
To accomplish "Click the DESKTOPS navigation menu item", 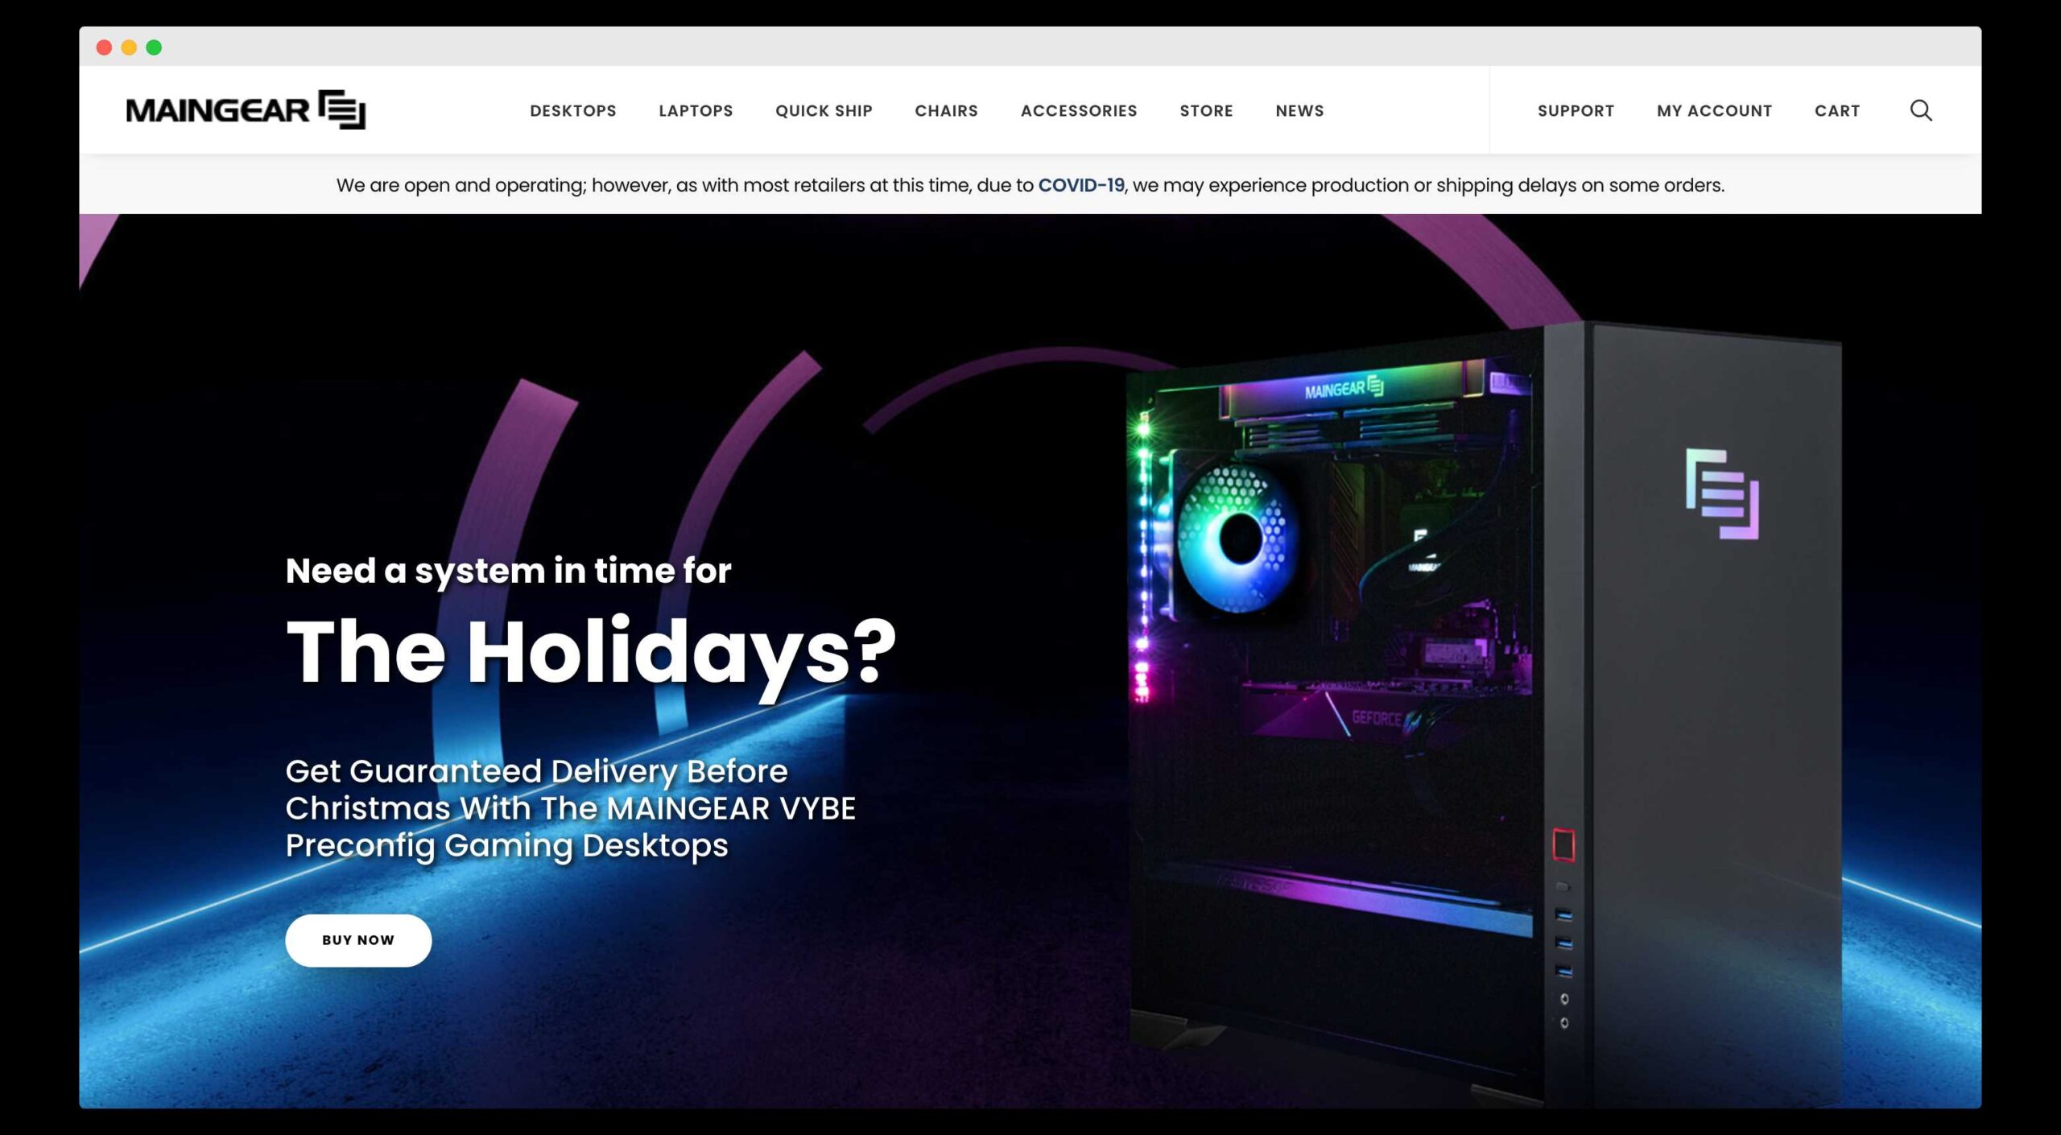I will tap(573, 109).
